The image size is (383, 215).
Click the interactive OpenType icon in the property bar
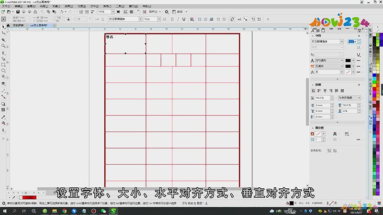tap(232, 19)
